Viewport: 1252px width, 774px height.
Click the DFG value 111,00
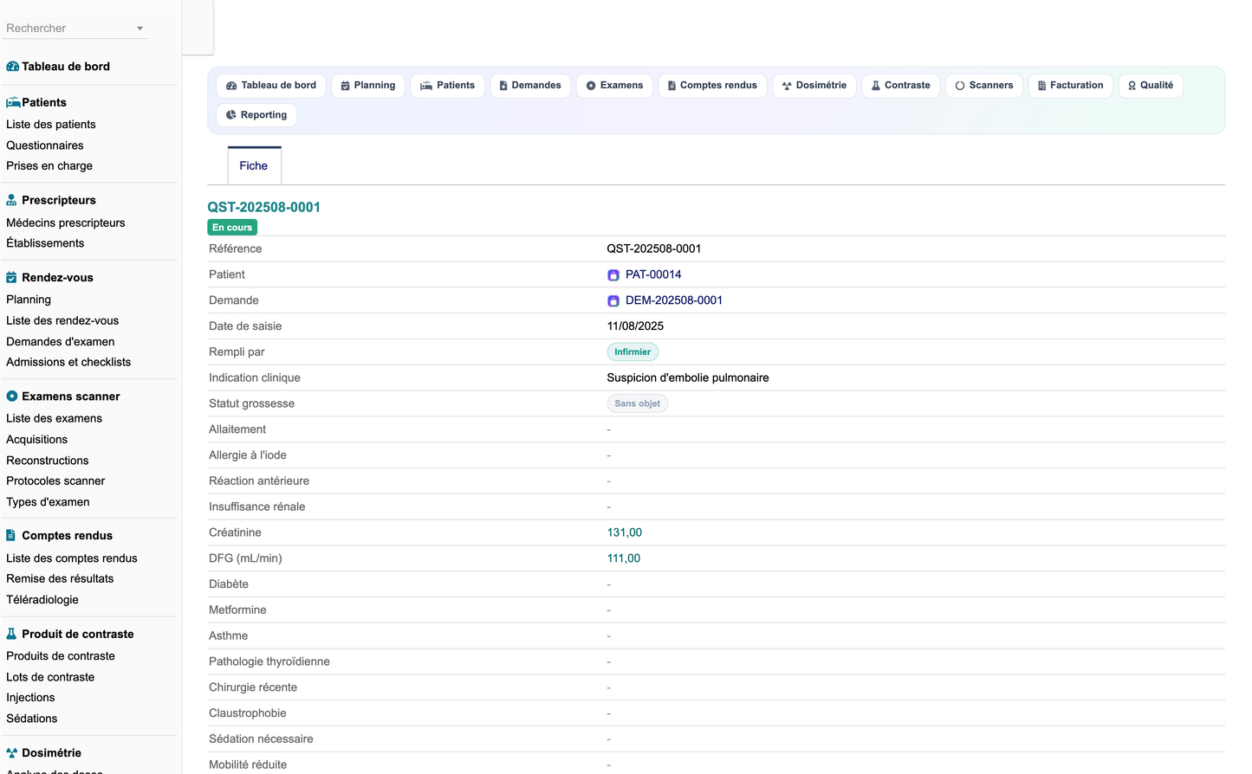(624, 558)
